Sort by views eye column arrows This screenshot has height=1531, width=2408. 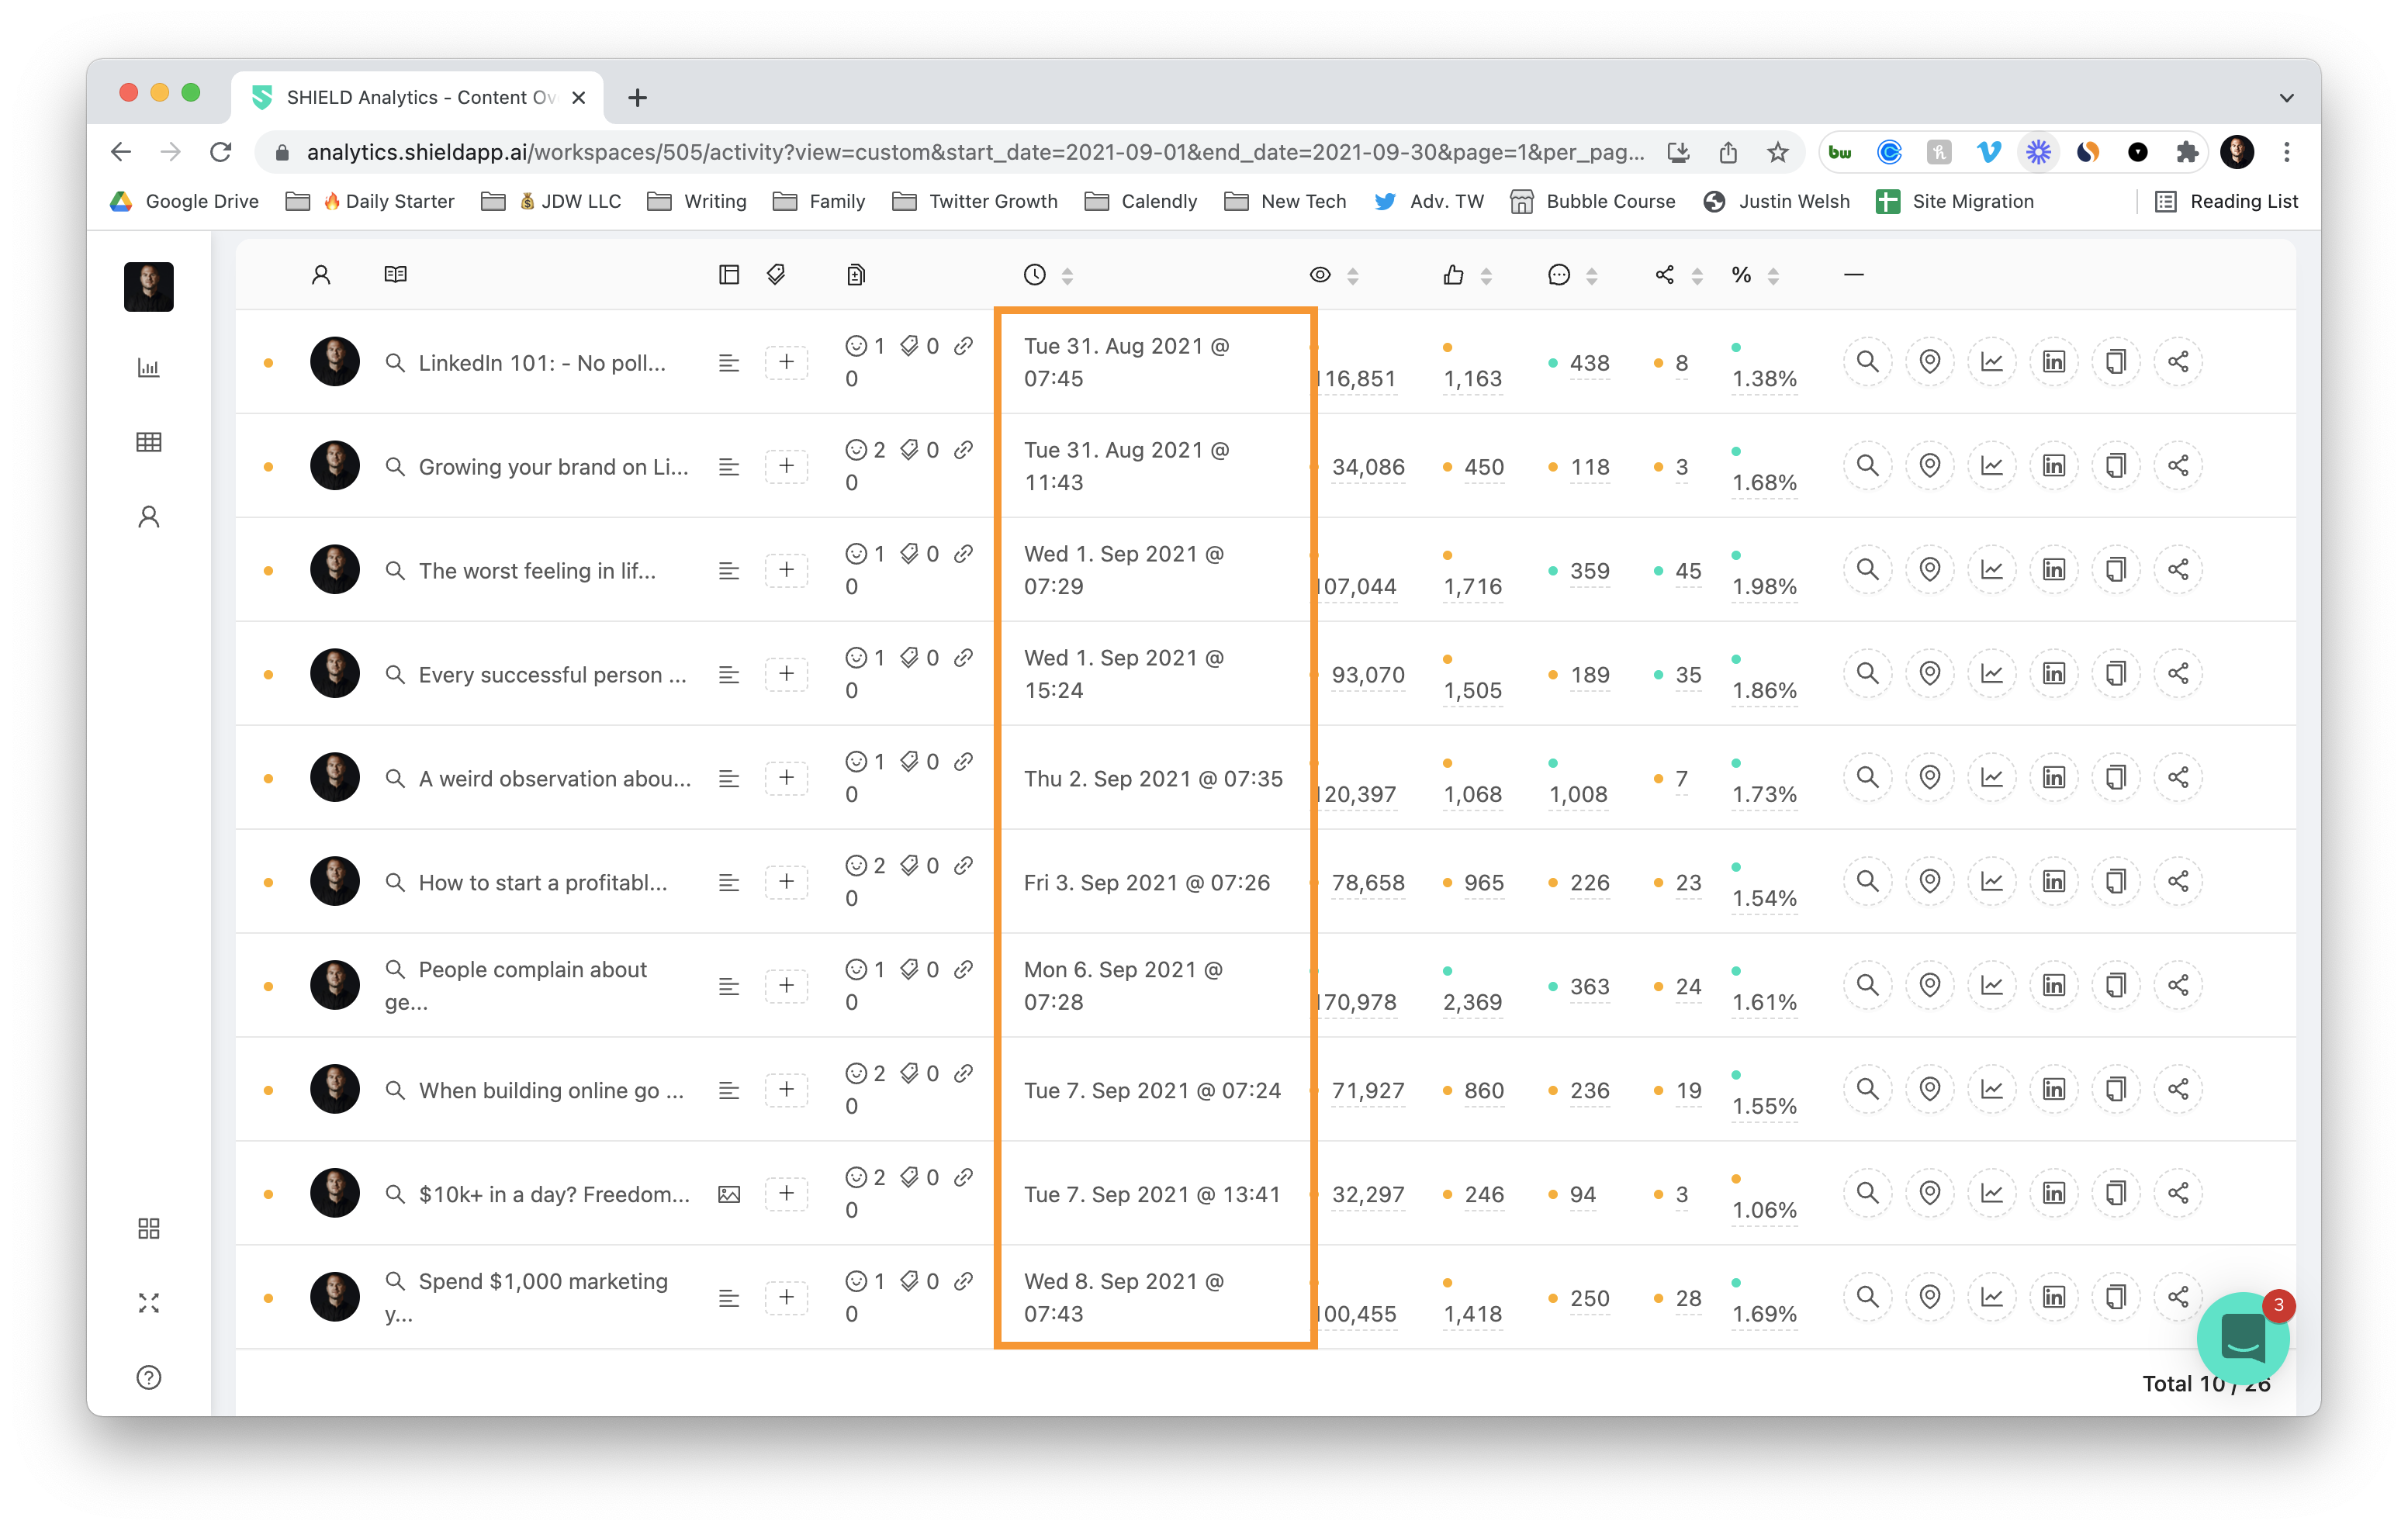[x=1352, y=276]
